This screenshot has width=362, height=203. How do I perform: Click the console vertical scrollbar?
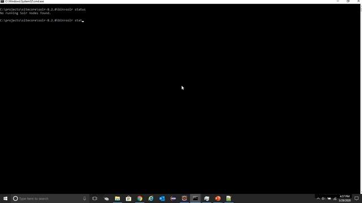[x=361, y=99]
